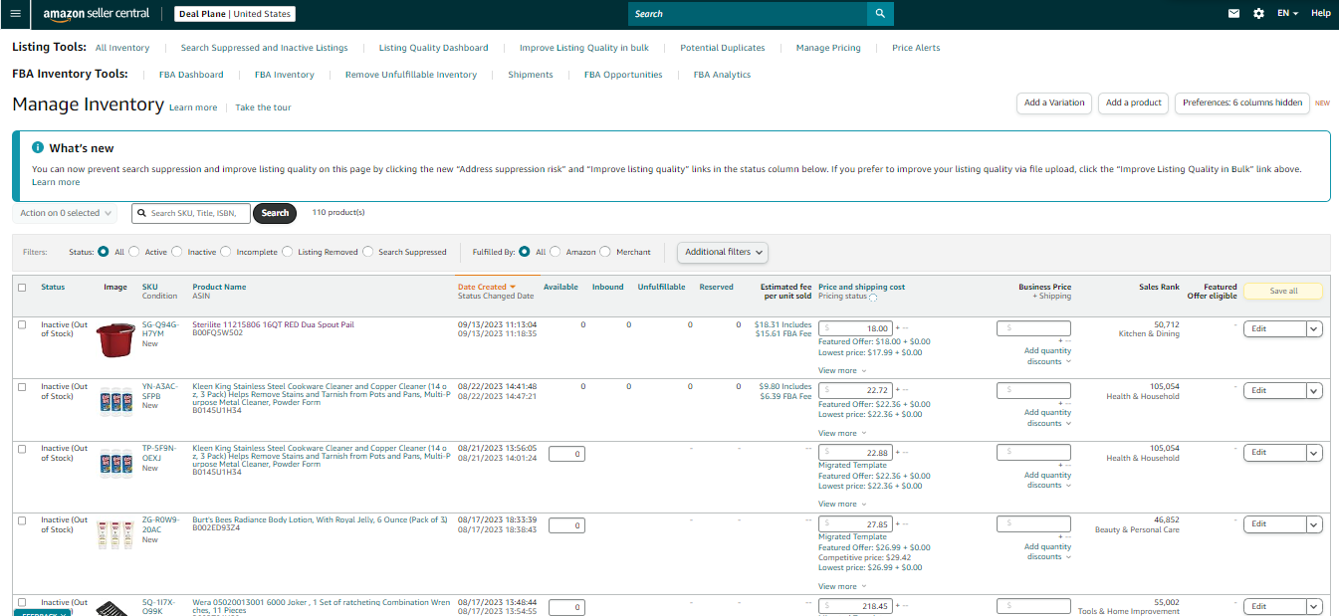Screen dimensions: 1339x616
Task: Open the EN language dropdown
Action: 1287,14
